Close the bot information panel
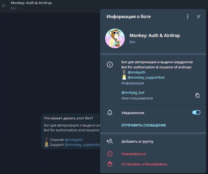 click(198, 17)
